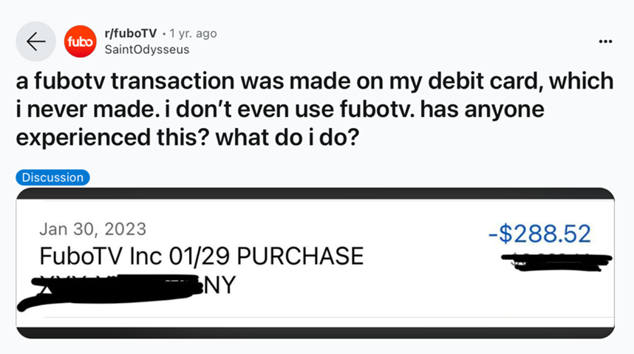Open the three-dot more options menu

click(605, 41)
